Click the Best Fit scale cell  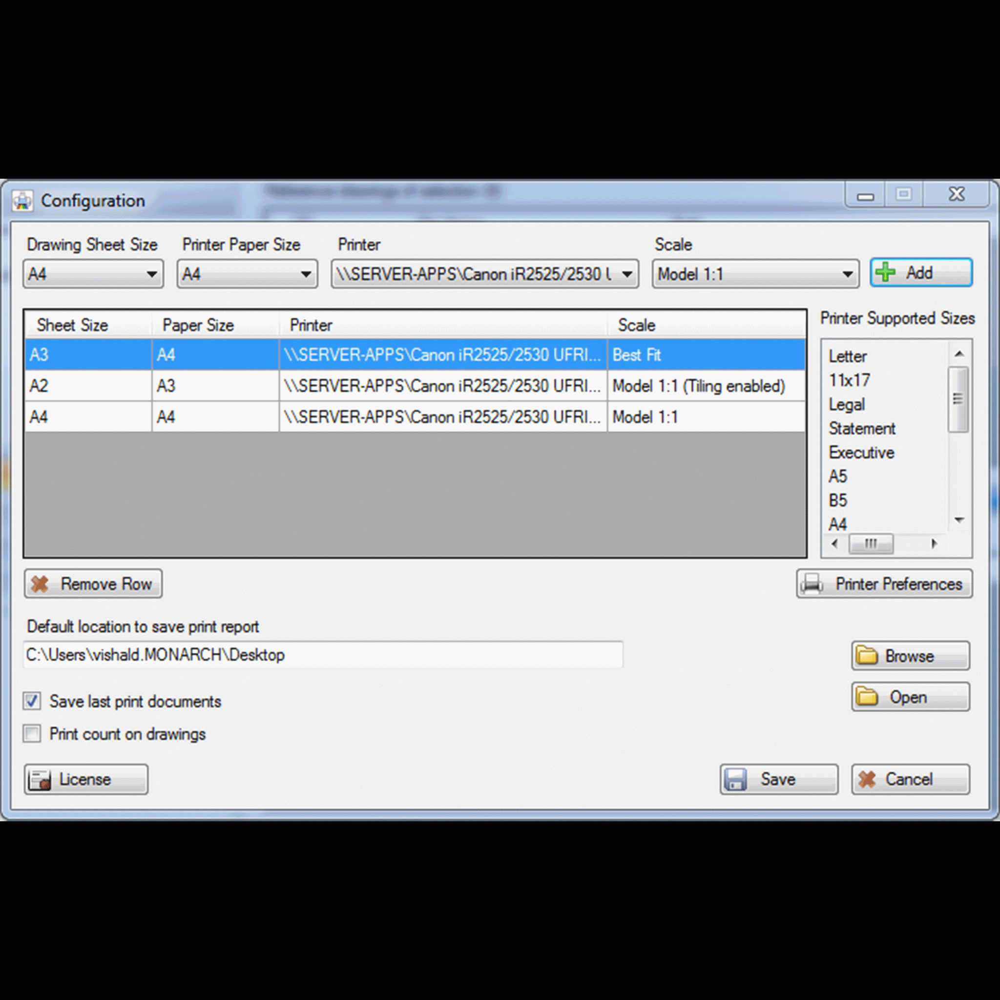pyautogui.click(x=707, y=354)
